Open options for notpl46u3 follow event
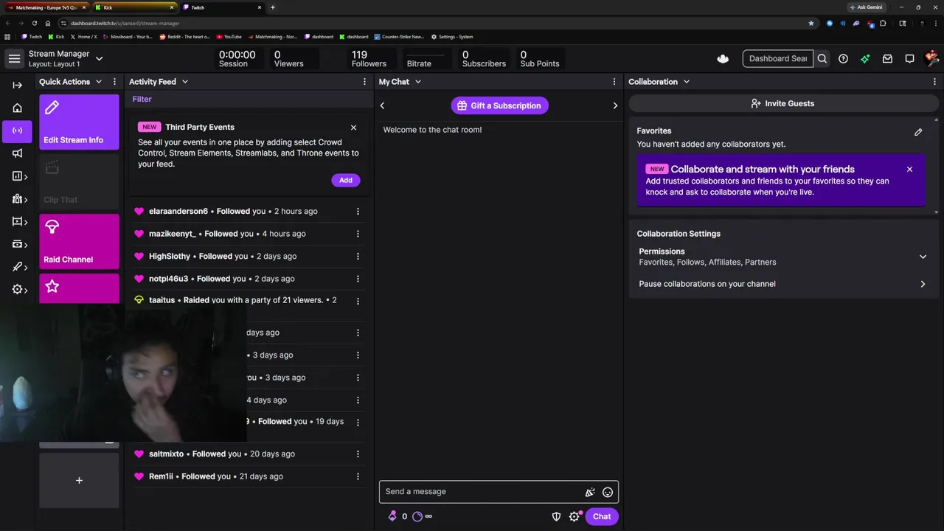The width and height of the screenshot is (944, 531). pos(358,279)
